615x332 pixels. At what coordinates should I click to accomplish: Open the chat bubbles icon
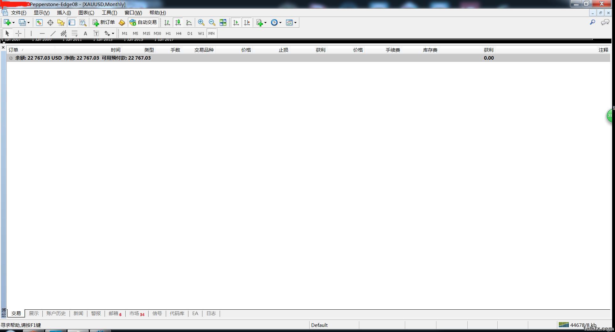coord(605,22)
